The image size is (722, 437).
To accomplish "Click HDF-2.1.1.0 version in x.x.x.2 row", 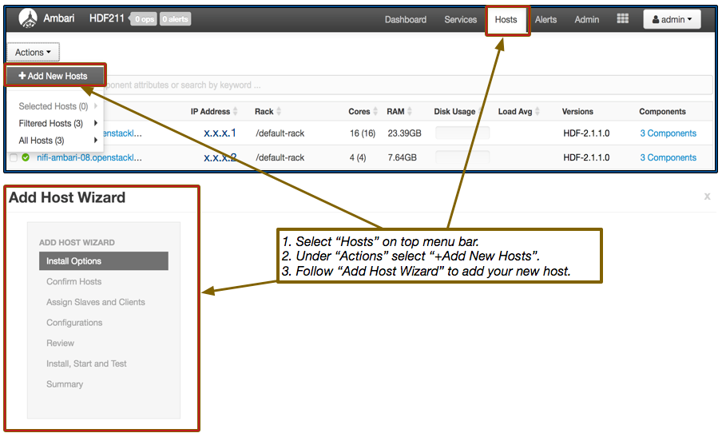I will click(x=586, y=157).
